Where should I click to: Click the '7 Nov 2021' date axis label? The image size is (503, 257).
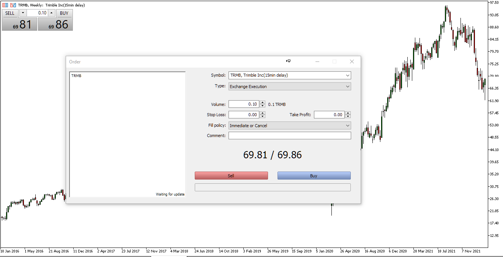pos(471,251)
